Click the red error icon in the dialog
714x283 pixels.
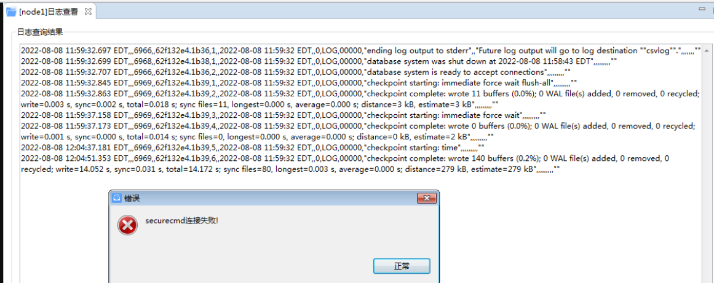[x=127, y=225]
